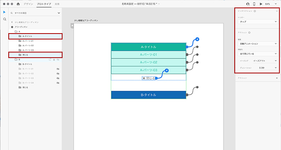Toggle visibility of the B folder layer
Viewport: 281px width, 150px height.
pyautogui.click(x=58, y=60)
